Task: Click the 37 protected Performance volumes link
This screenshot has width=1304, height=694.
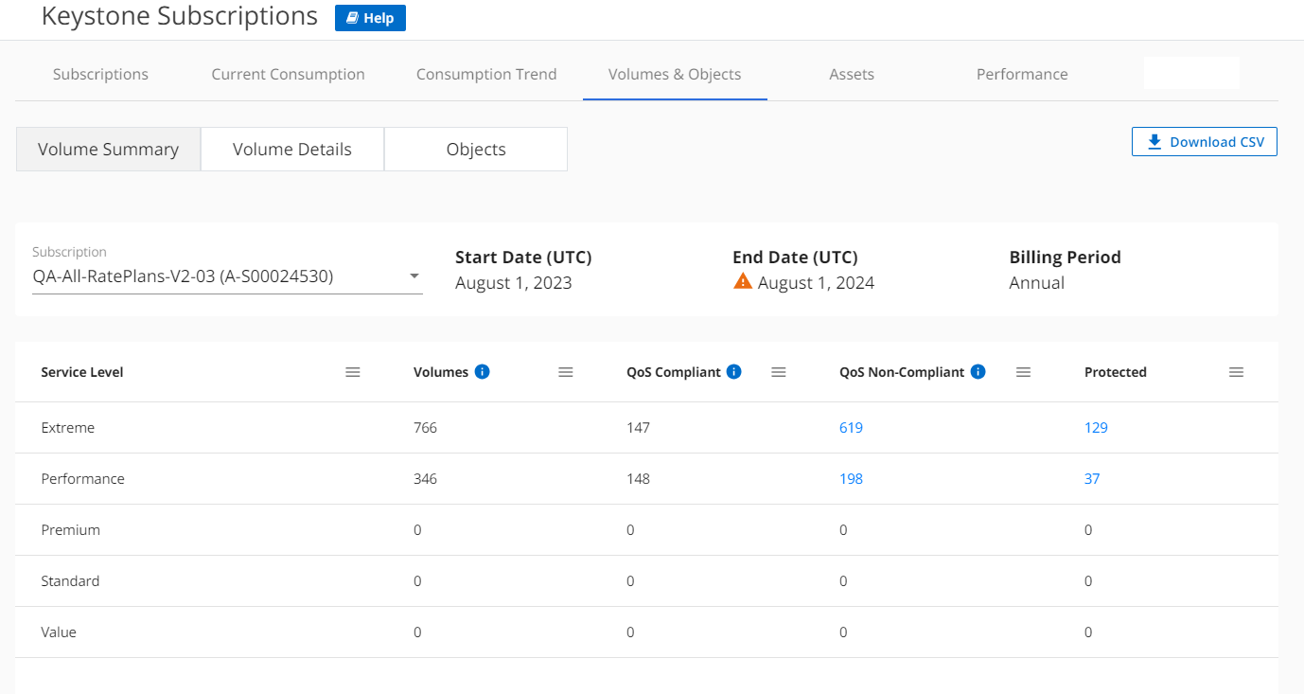Action: click(x=1092, y=479)
